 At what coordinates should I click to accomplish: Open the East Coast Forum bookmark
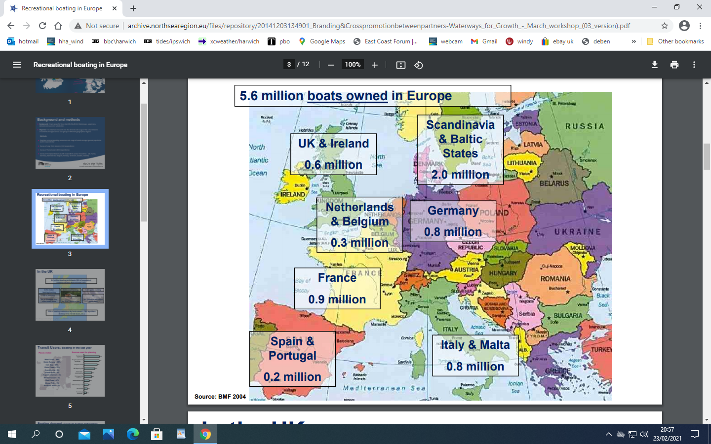click(x=386, y=41)
